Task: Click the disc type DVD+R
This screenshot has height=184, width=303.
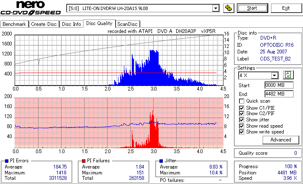Action: coord(268,38)
